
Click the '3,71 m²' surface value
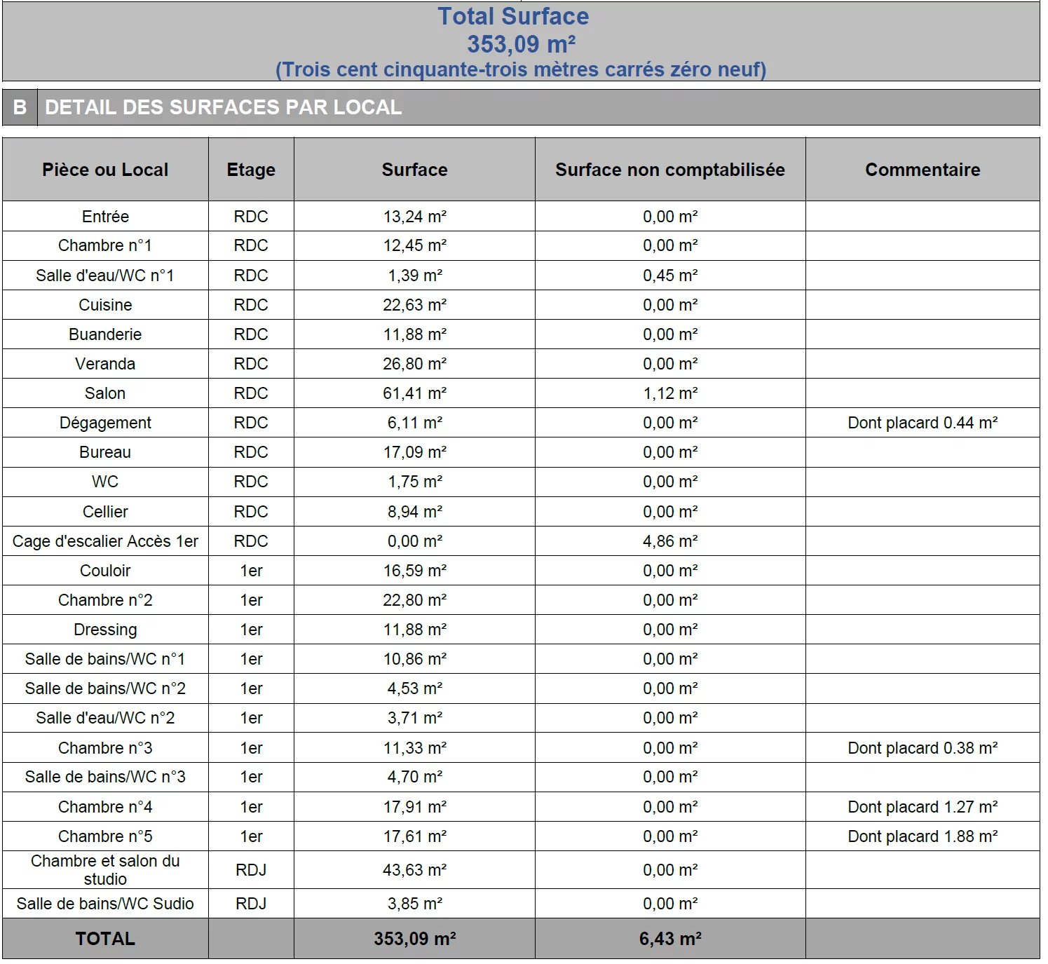pos(414,718)
